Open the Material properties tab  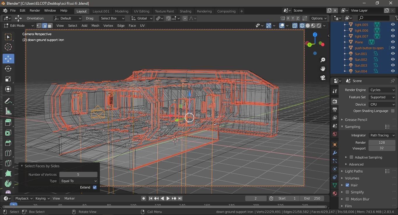click(x=334, y=193)
